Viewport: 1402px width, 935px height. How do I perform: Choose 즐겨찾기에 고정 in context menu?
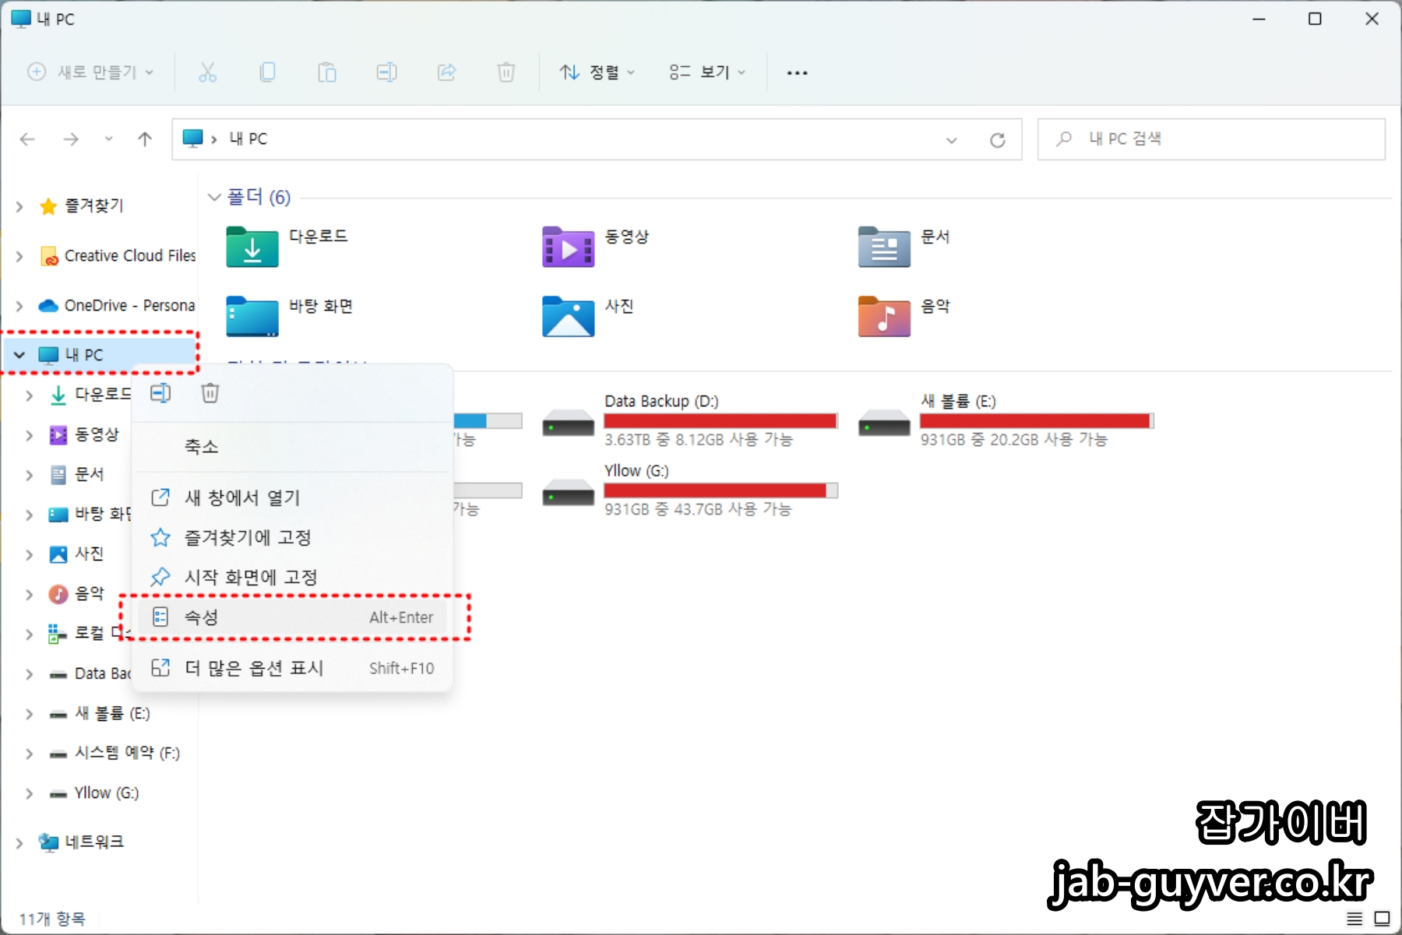293,537
